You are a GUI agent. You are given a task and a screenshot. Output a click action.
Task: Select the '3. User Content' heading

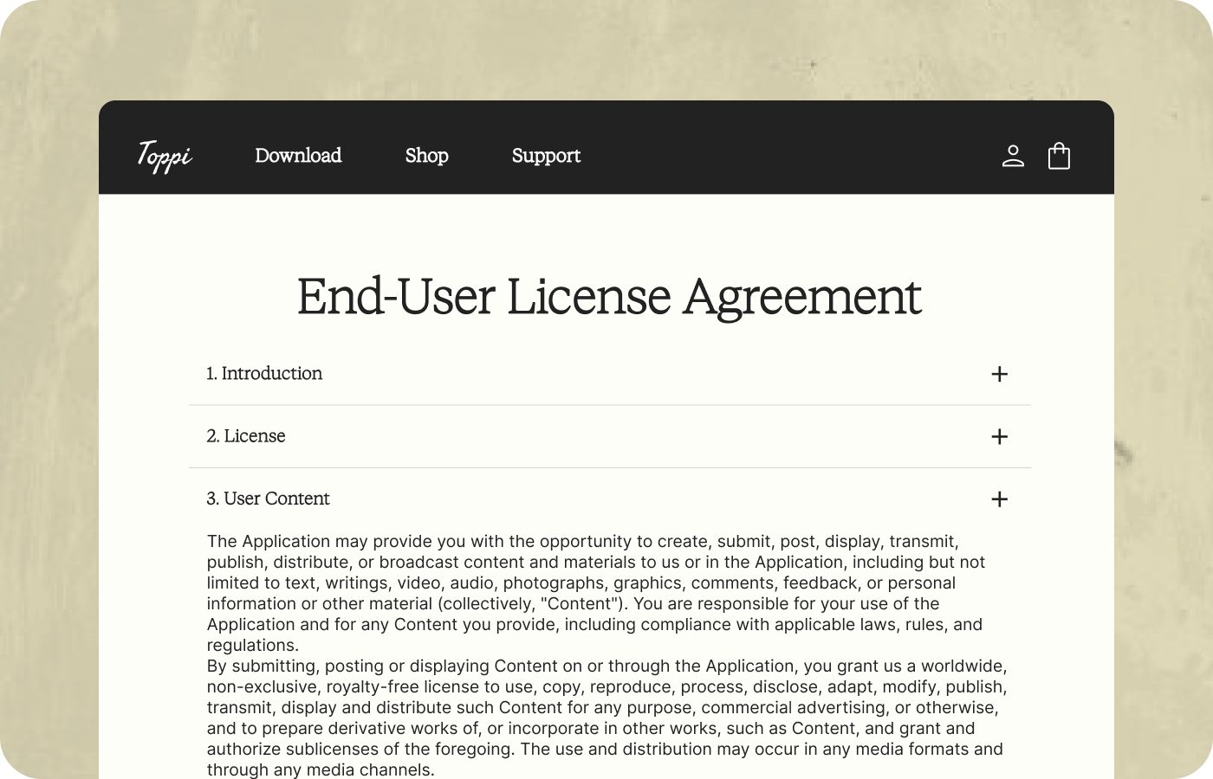(268, 499)
